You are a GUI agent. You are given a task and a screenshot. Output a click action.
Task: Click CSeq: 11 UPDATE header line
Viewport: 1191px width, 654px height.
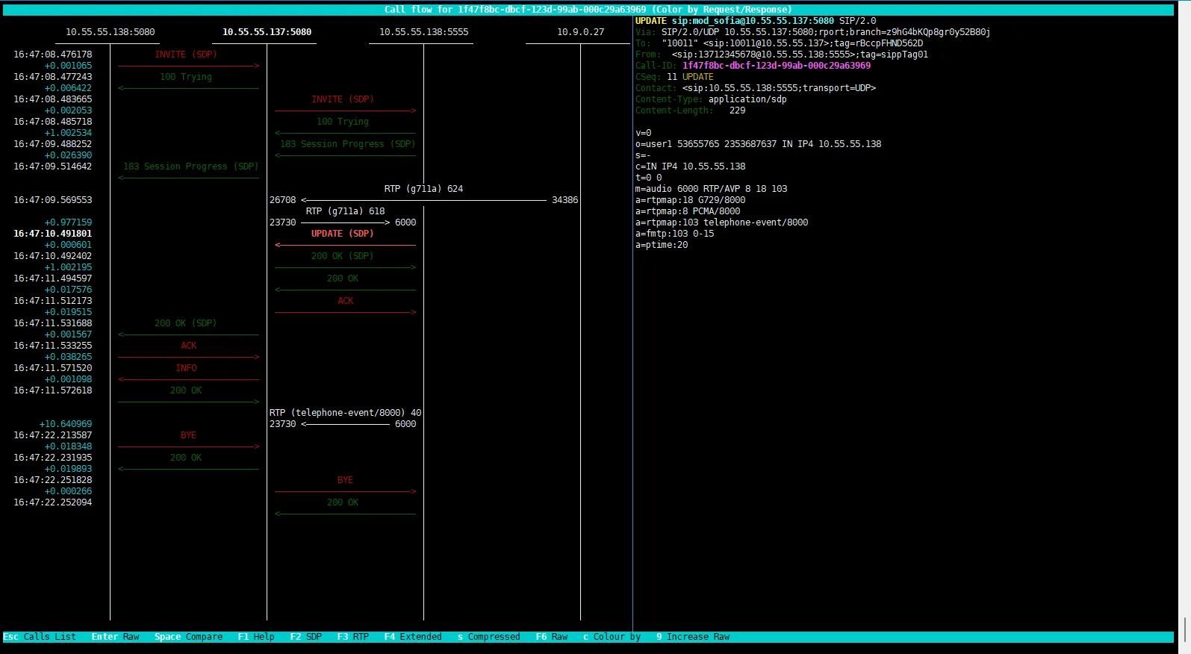(x=674, y=77)
